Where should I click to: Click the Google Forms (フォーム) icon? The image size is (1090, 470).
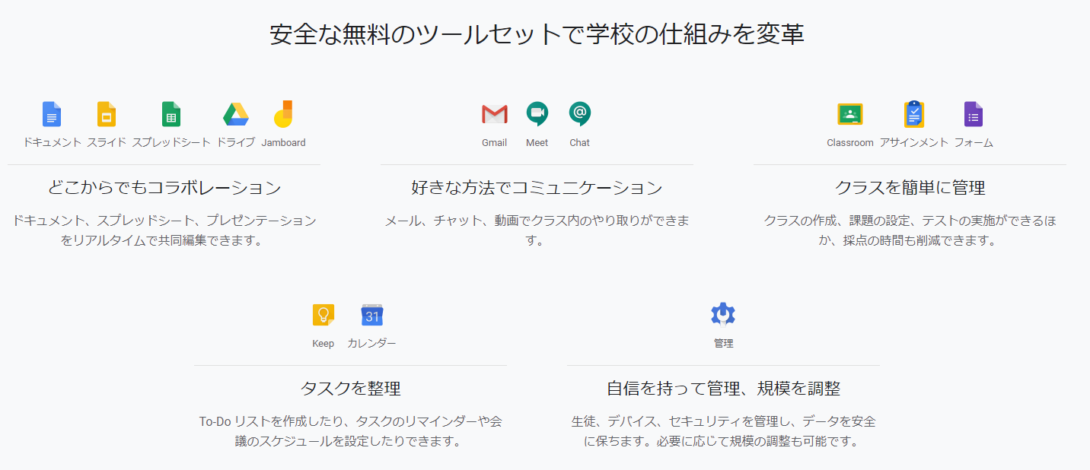pos(974,114)
